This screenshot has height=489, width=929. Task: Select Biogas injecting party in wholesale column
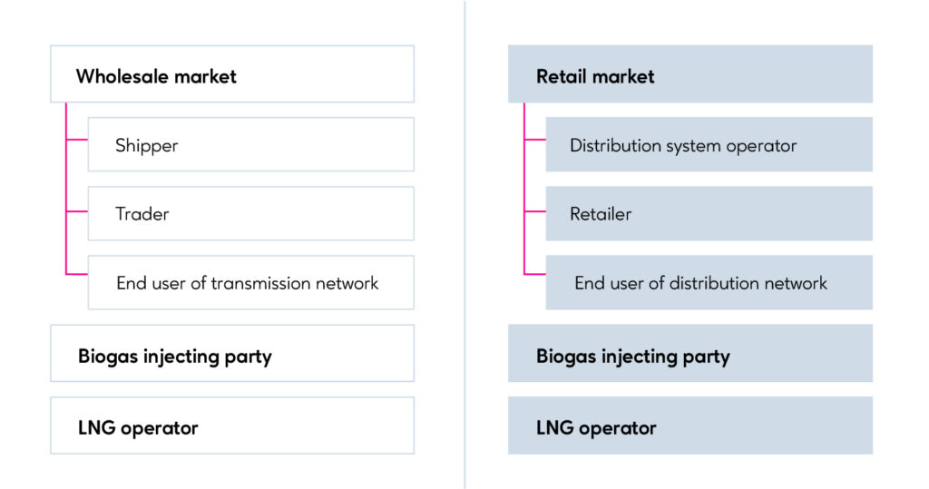point(231,354)
